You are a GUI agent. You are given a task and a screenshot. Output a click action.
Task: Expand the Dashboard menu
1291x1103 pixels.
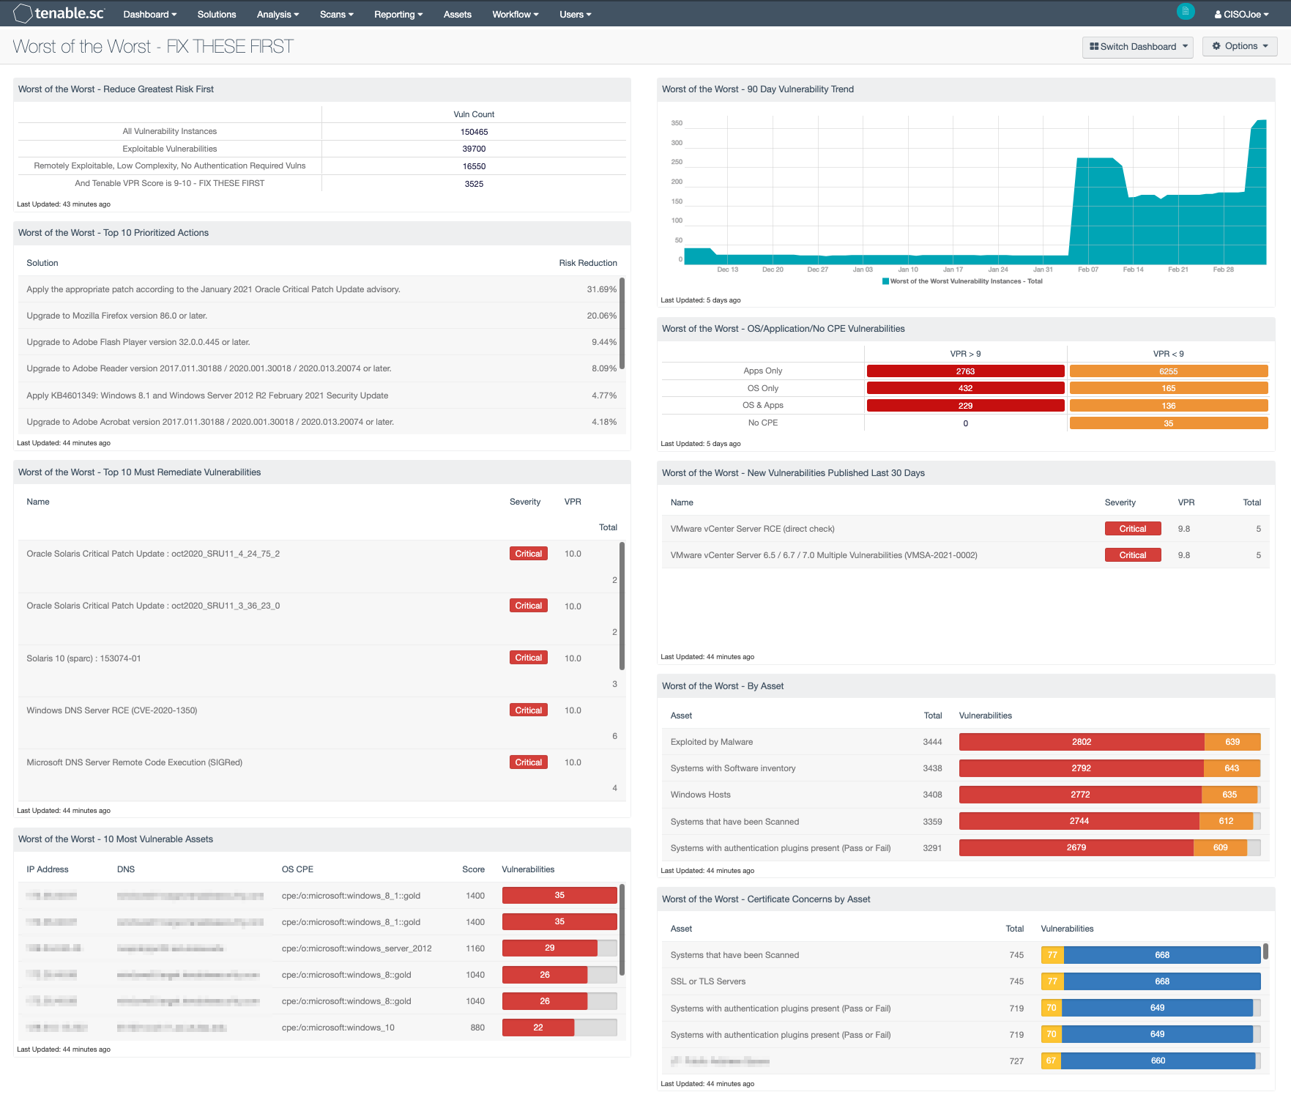point(150,14)
